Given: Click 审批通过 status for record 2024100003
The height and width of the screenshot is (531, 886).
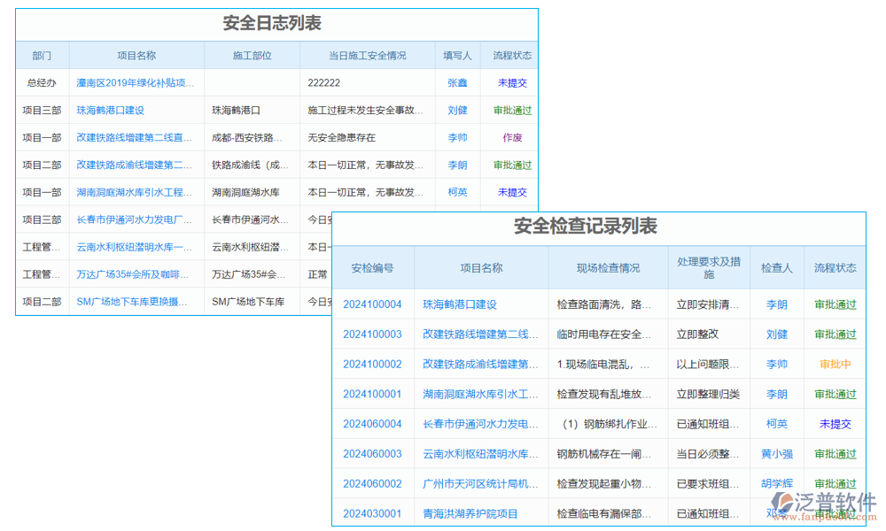Looking at the screenshot, I should click(835, 334).
